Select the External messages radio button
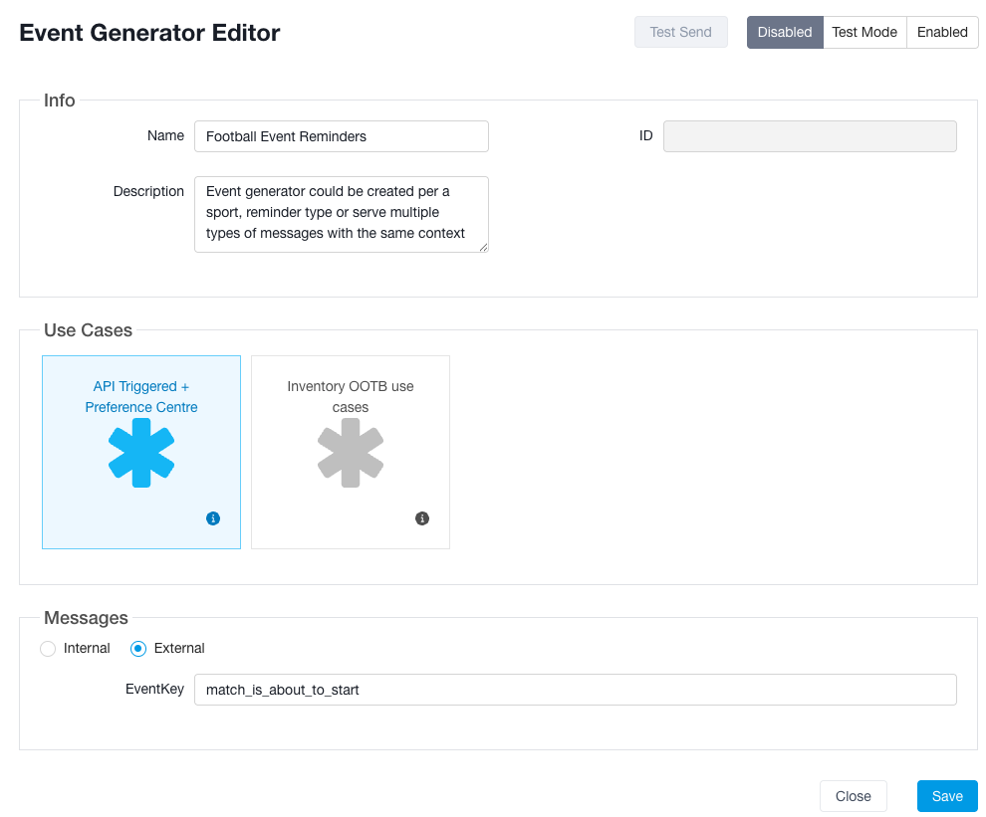 [138, 649]
